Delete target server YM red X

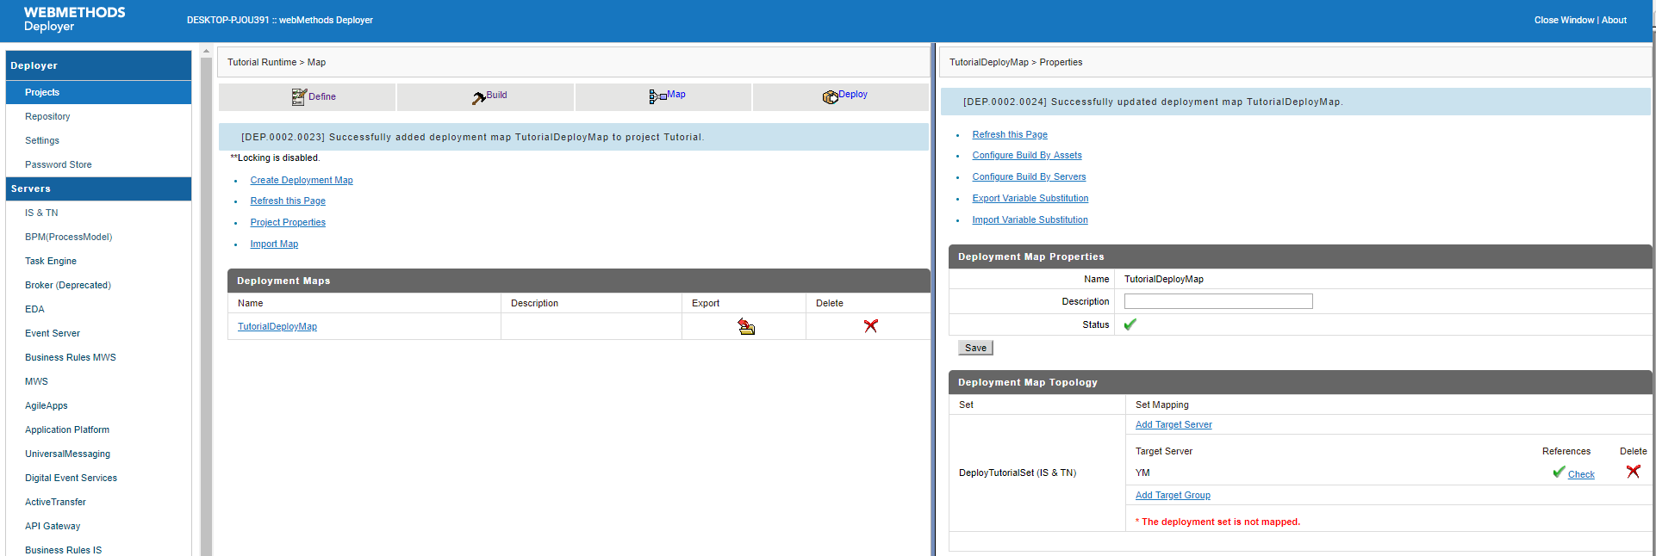pyautogui.click(x=1634, y=472)
